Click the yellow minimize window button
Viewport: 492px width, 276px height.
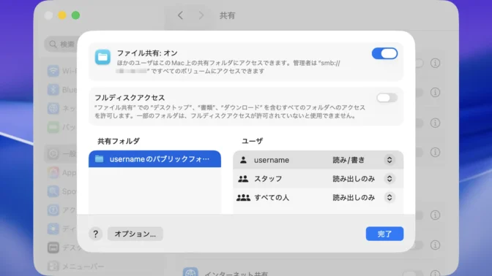coord(62,15)
